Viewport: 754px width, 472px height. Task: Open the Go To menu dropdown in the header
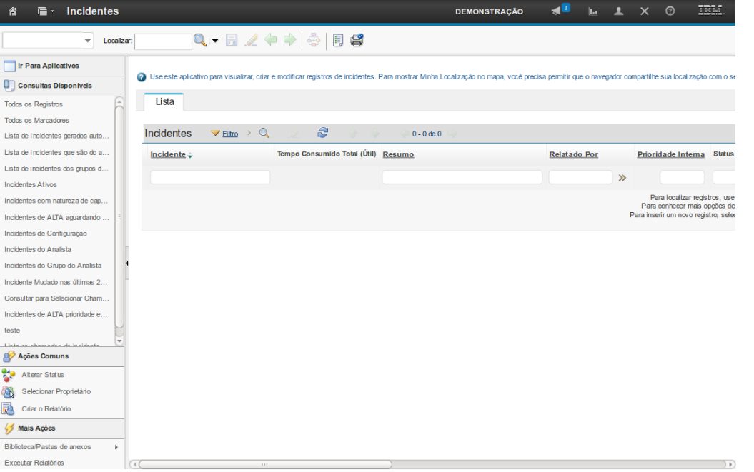(x=46, y=11)
